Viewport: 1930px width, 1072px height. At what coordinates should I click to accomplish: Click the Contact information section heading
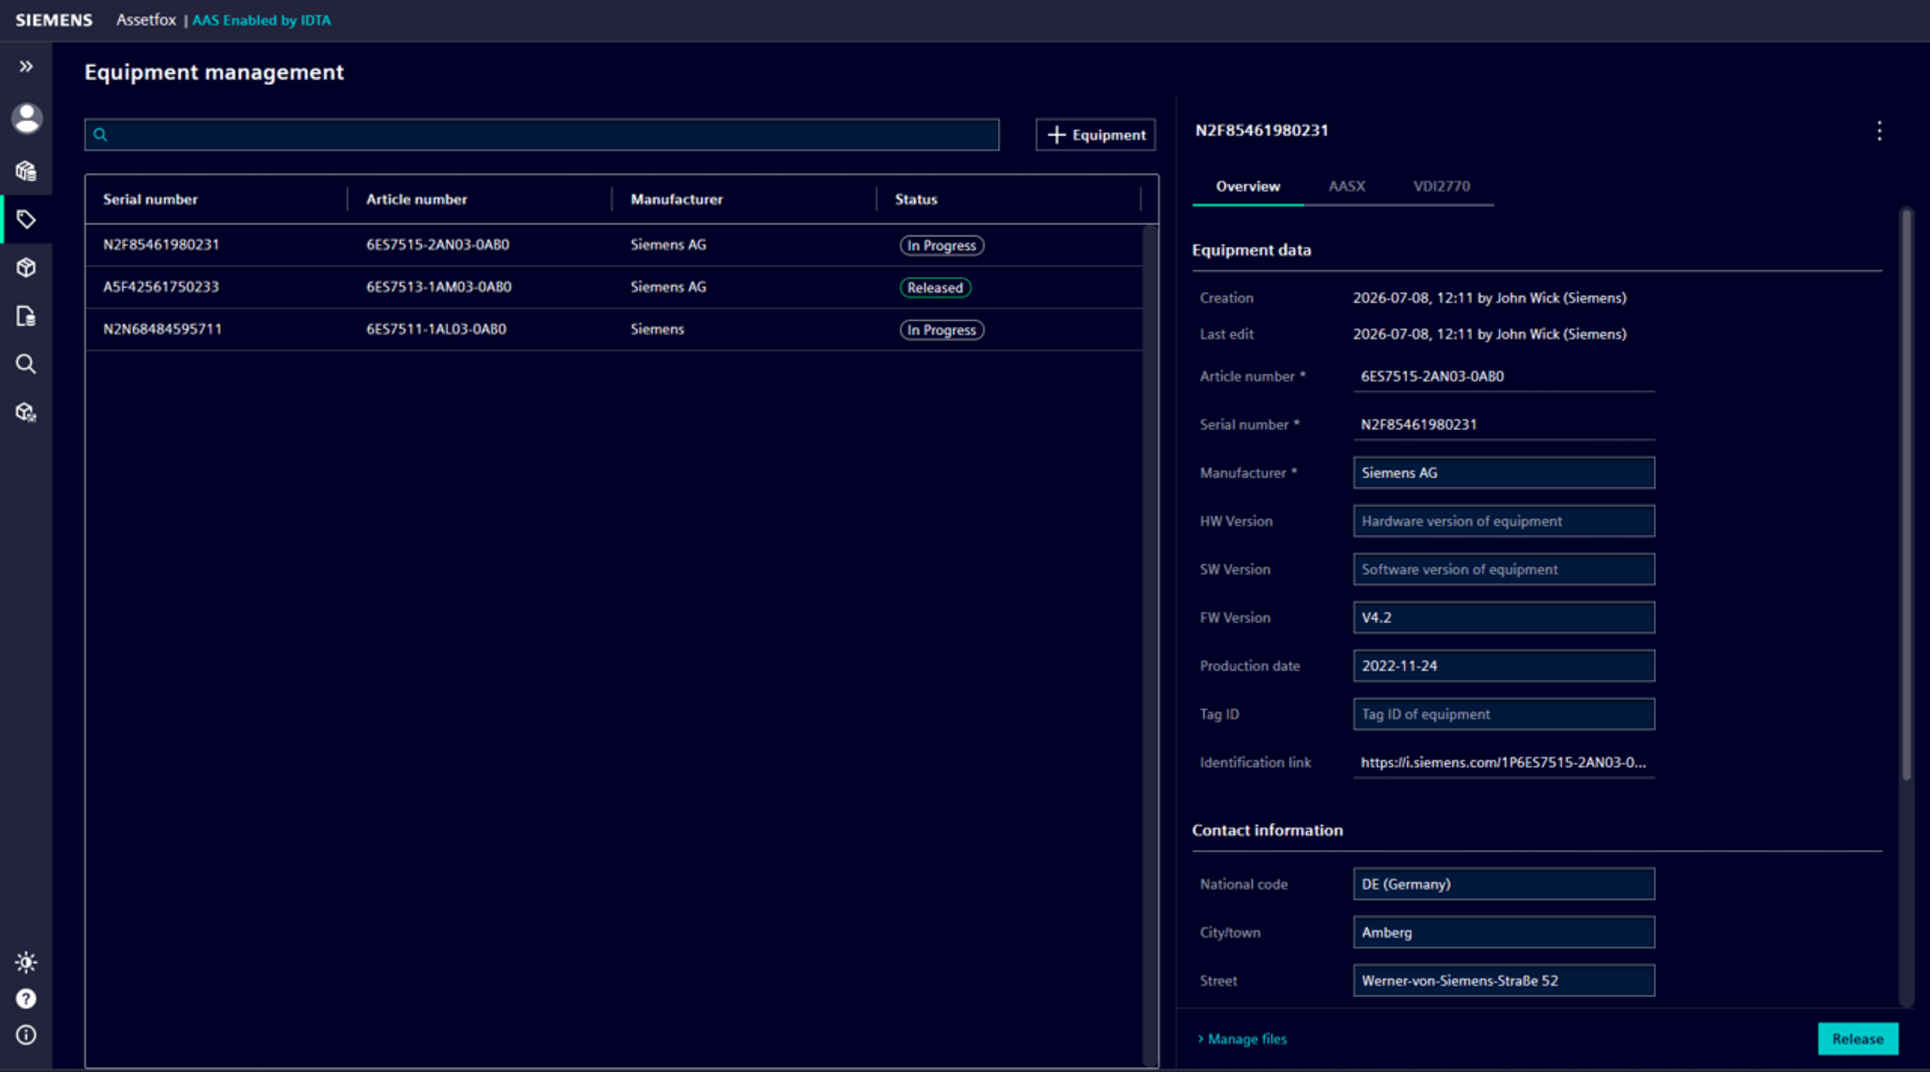point(1268,830)
